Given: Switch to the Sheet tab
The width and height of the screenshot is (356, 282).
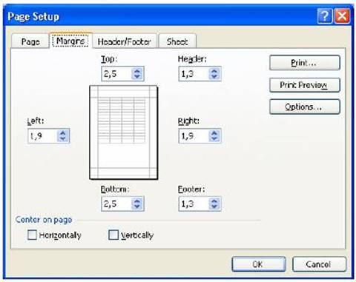Looking at the screenshot, I should 177,41.
